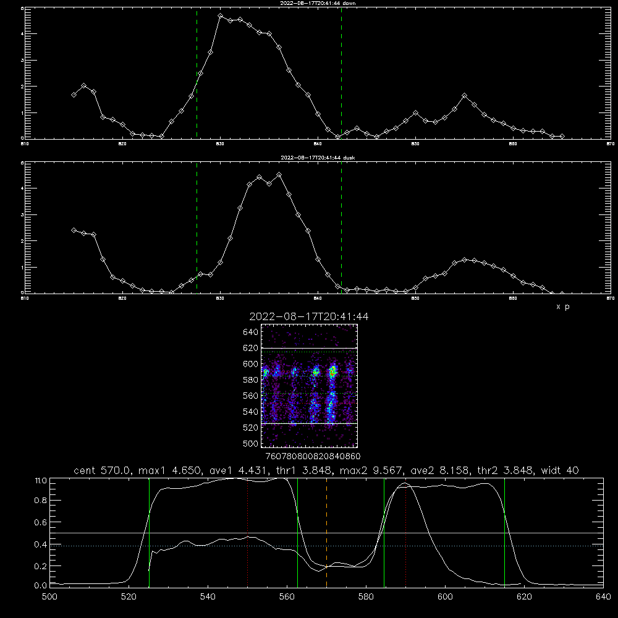Click the spectral image thumbnail
The image size is (618, 618).
point(310,386)
